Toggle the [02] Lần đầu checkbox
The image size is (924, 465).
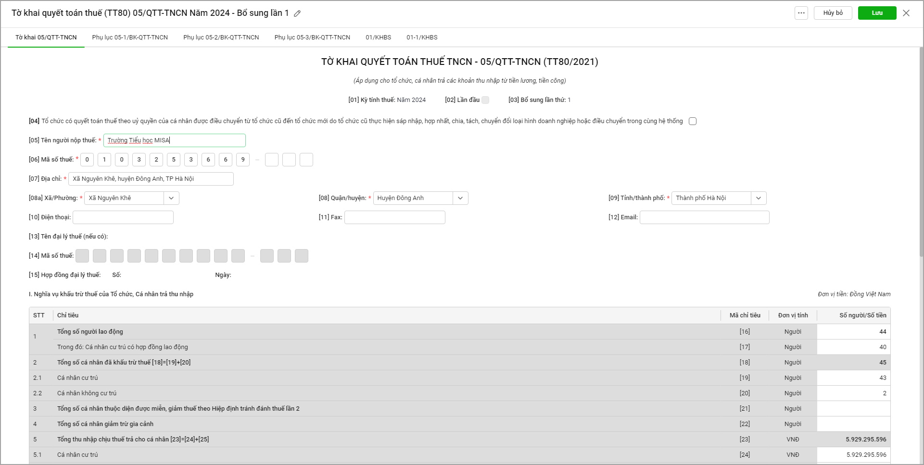coord(485,100)
